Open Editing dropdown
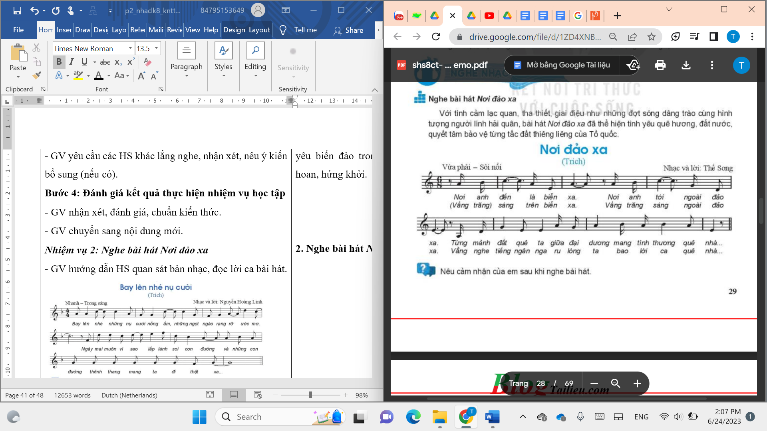 255,60
